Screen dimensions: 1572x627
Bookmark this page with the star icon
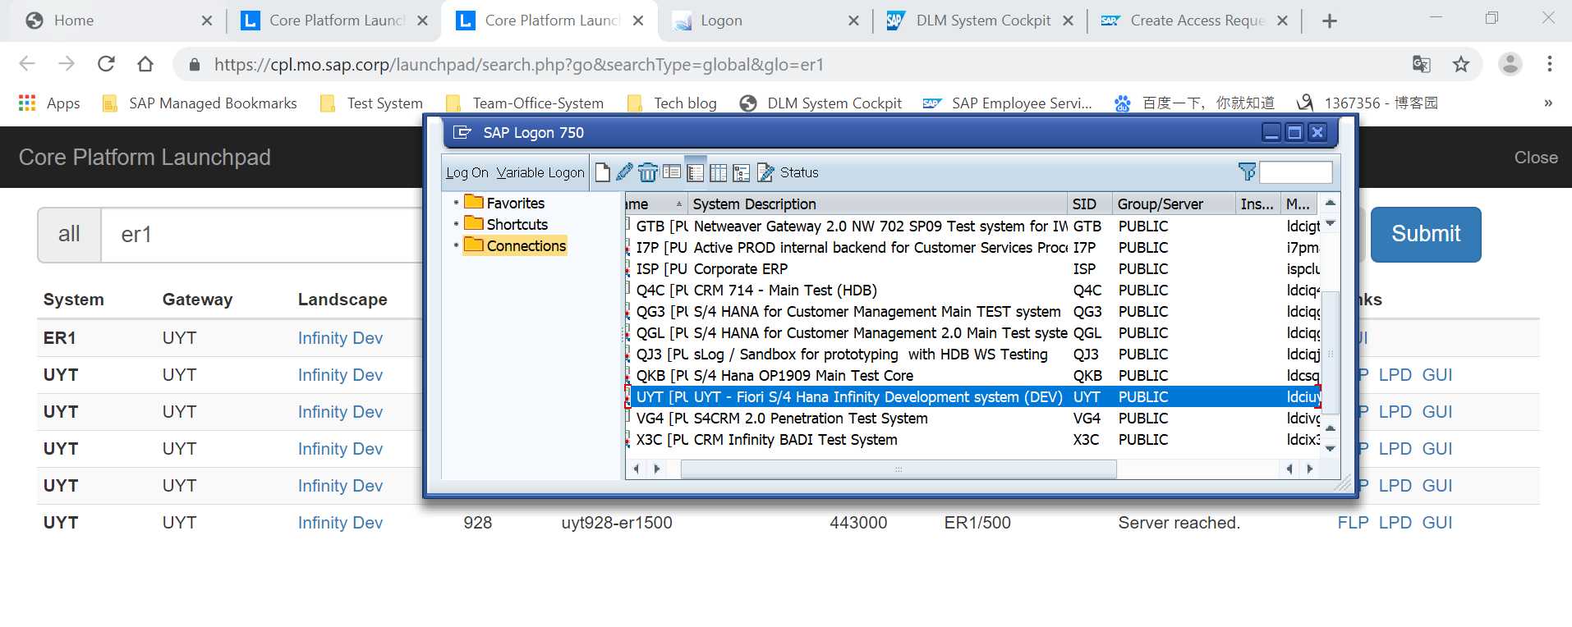pos(1460,64)
